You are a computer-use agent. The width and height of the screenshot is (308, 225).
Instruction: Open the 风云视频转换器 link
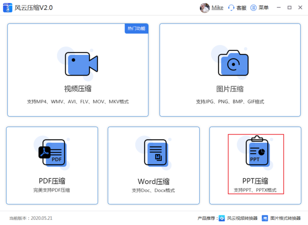pos(242,218)
